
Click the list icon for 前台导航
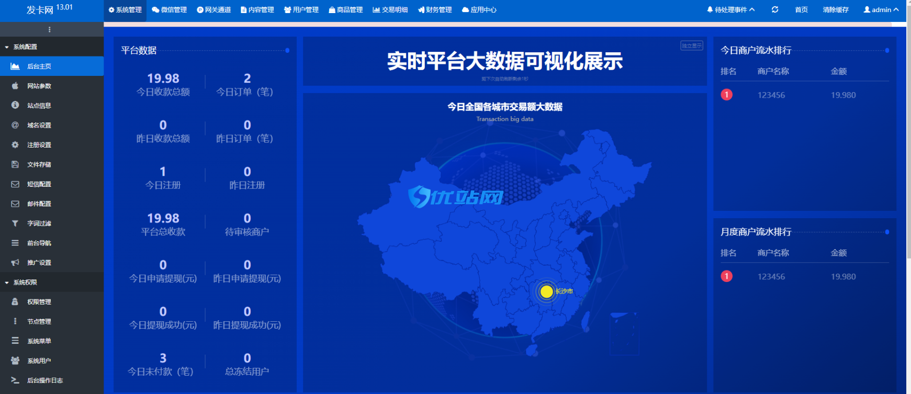15,243
